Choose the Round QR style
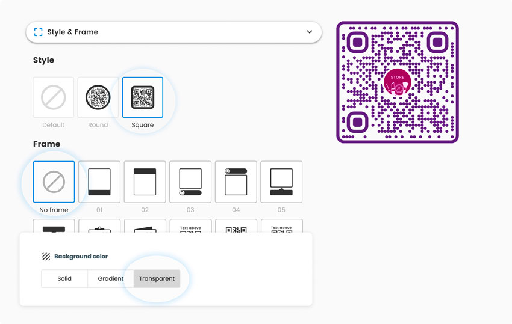The image size is (512, 324). [x=98, y=97]
